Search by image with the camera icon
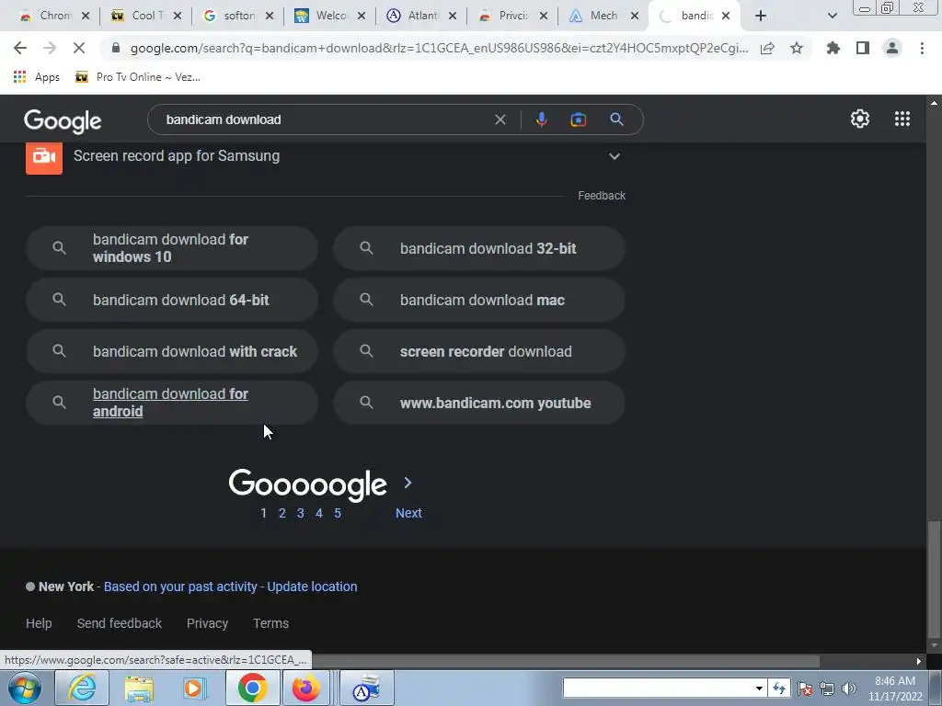The image size is (942, 706). click(578, 120)
